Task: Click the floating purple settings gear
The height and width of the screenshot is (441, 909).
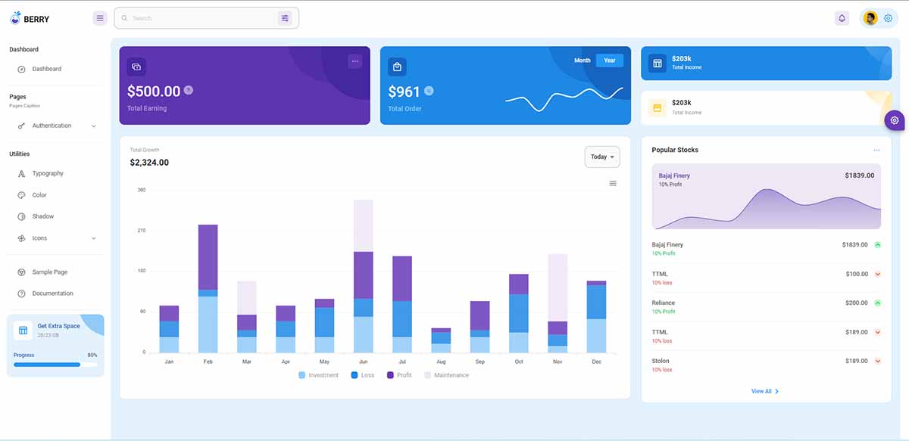Action: coord(895,120)
